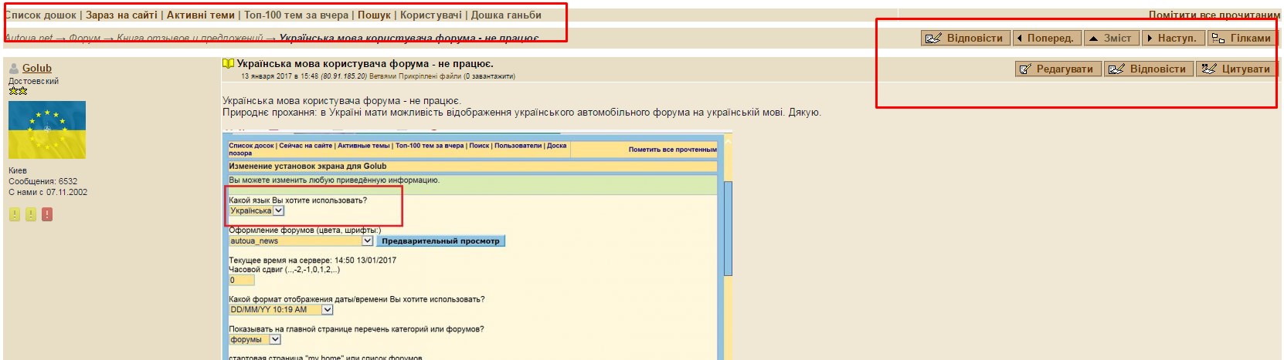Click the first yellow exclamation icon
This screenshot has height=360, width=1284.
coord(15,214)
